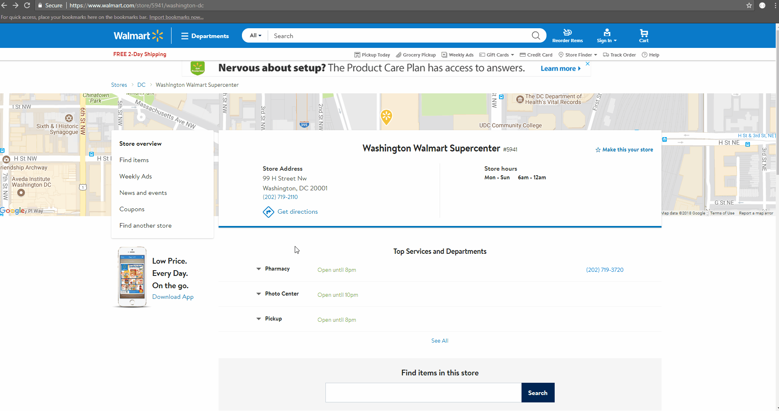This screenshot has width=779, height=411.
Task: Click the Stores breadcrumb
Action: (x=119, y=85)
